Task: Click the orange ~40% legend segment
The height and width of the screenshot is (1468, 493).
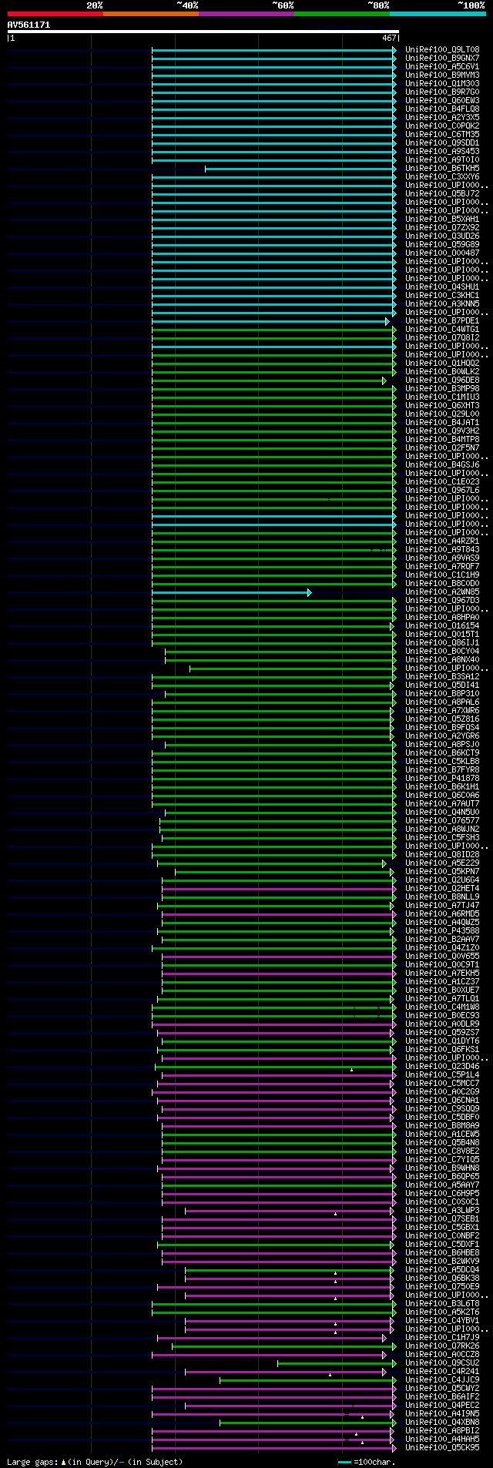Action: [151, 14]
